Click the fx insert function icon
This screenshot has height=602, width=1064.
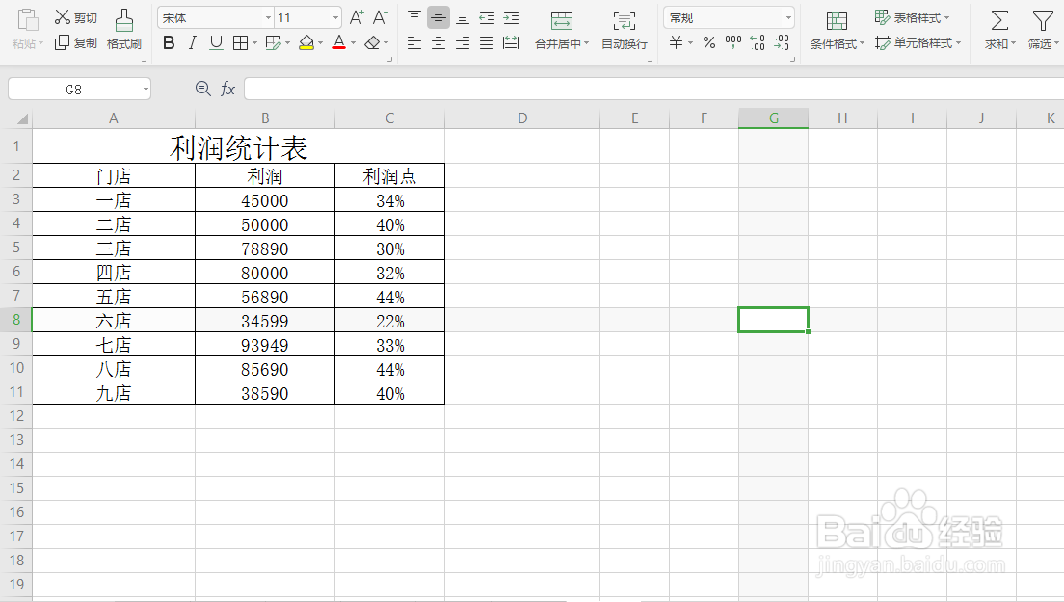point(227,89)
